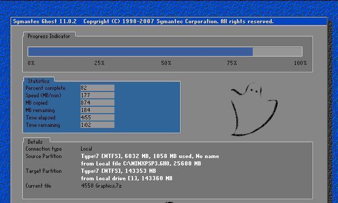Click the source file C:\MINXPSP3.GHO line
The width and height of the screenshot is (338, 203).
(x=141, y=163)
